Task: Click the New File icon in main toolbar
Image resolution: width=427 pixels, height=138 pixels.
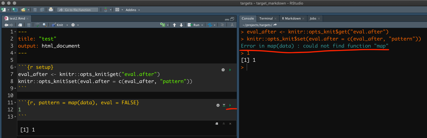Action: tap(3, 10)
